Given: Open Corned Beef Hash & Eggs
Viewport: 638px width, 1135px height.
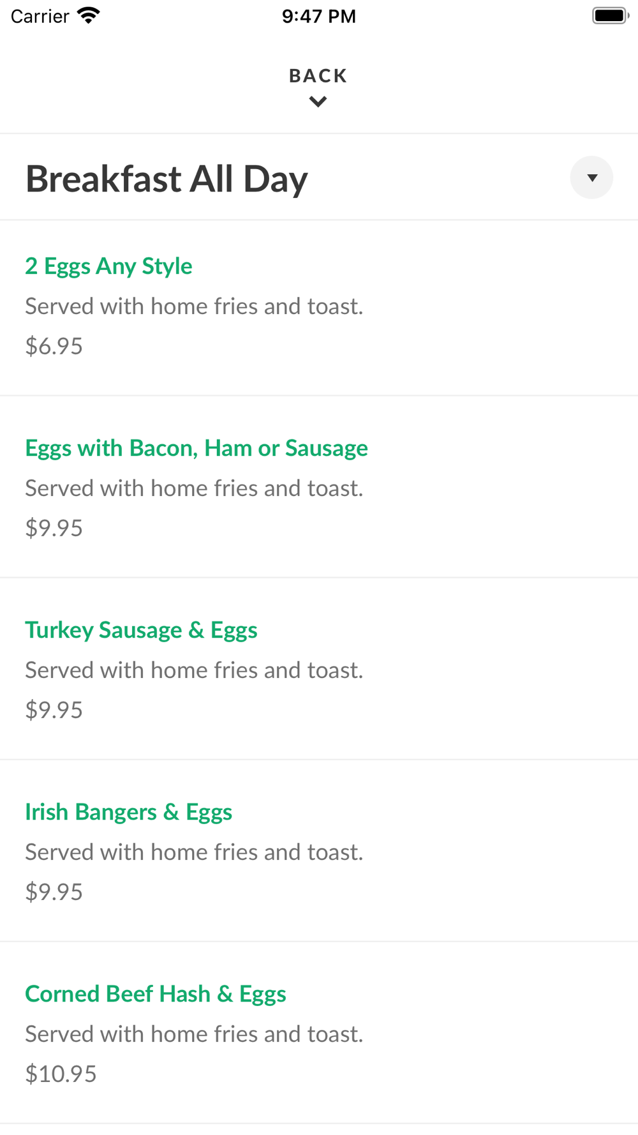Looking at the screenshot, I should (x=156, y=993).
